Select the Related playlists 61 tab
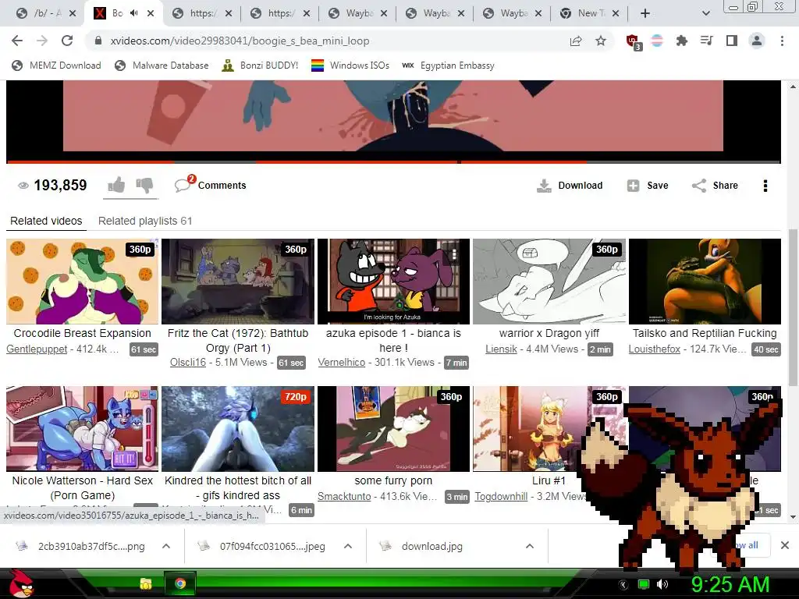The width and height of the screenshot is (799, 599). 145,221
